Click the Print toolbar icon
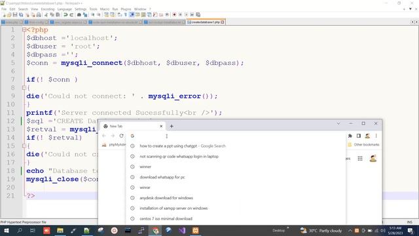Image resolution: width=419 pixels, height=236 pixels. pyautogui.click(x=39, y=14)
